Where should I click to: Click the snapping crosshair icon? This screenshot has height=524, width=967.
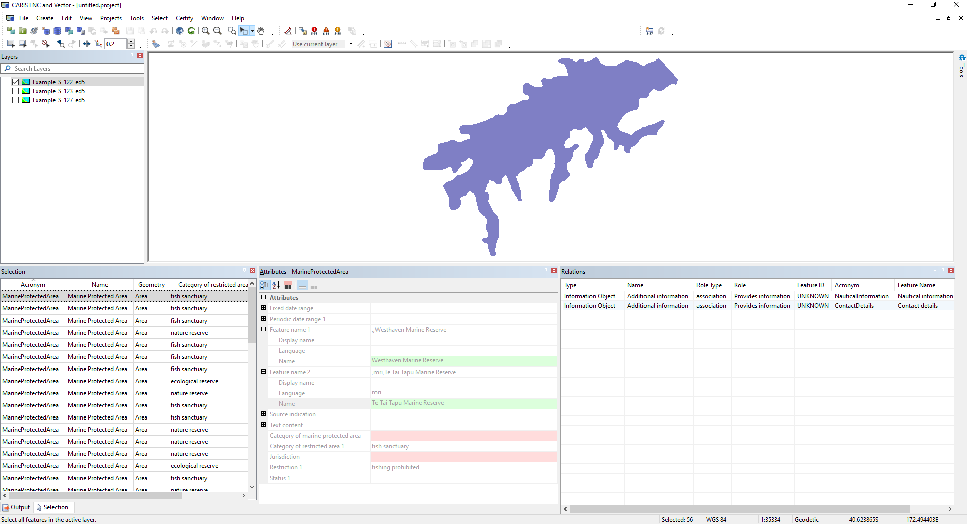coord(98,44)
